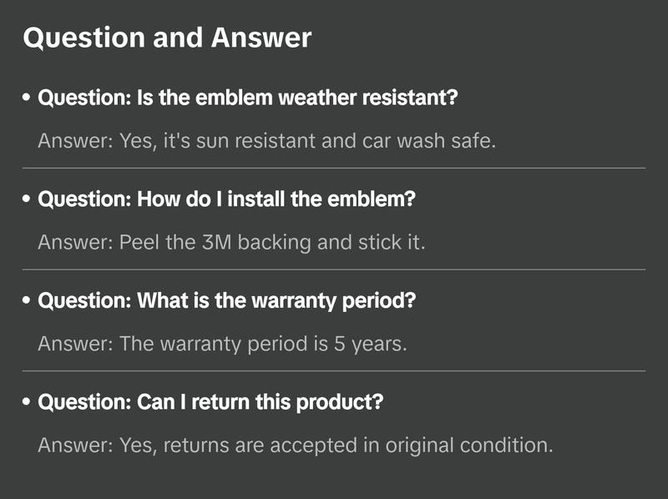Expand the warranty period question
The width and height of the screenshot is (668, 499).
coord(226,301)
